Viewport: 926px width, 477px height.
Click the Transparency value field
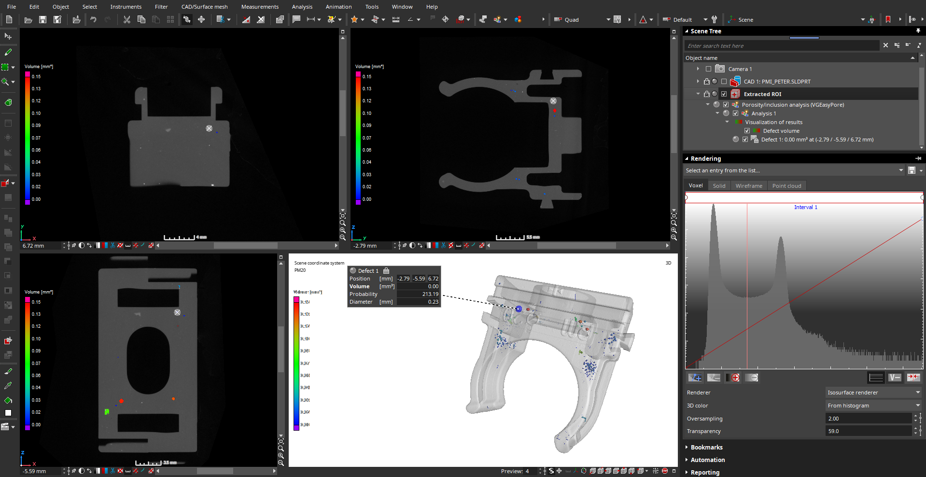[868, 431]
